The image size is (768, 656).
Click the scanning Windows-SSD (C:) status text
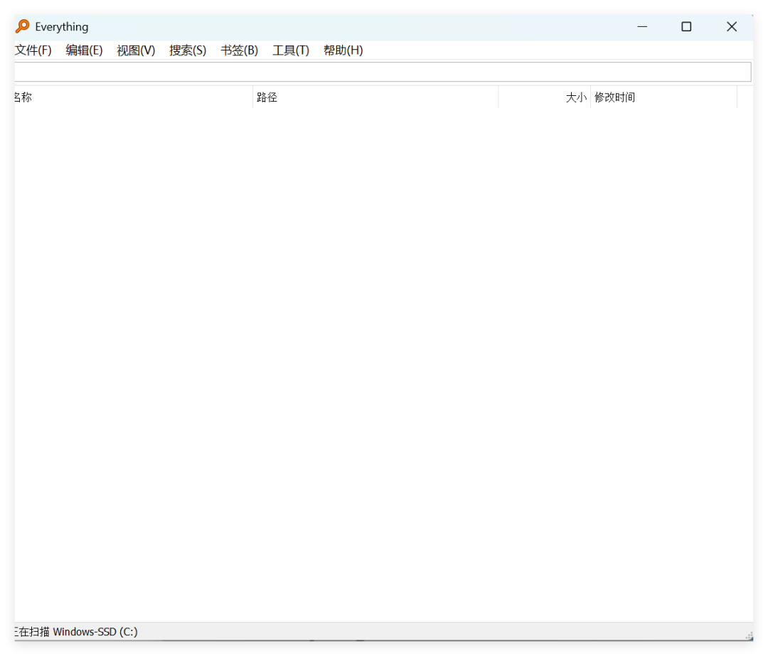(x=76, y=632)
